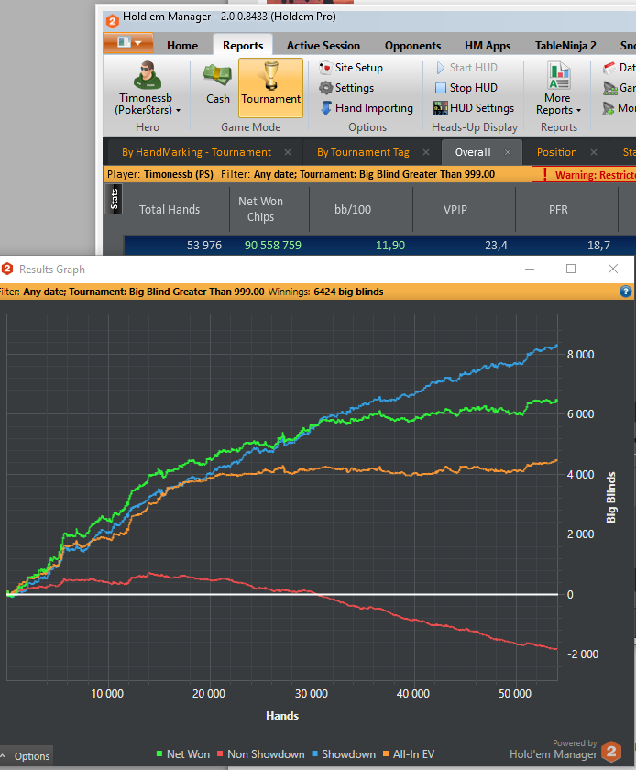The image size is (636, 770).
Task: Select the 53 976 total hands cell
Action: [x=203, y=245]
